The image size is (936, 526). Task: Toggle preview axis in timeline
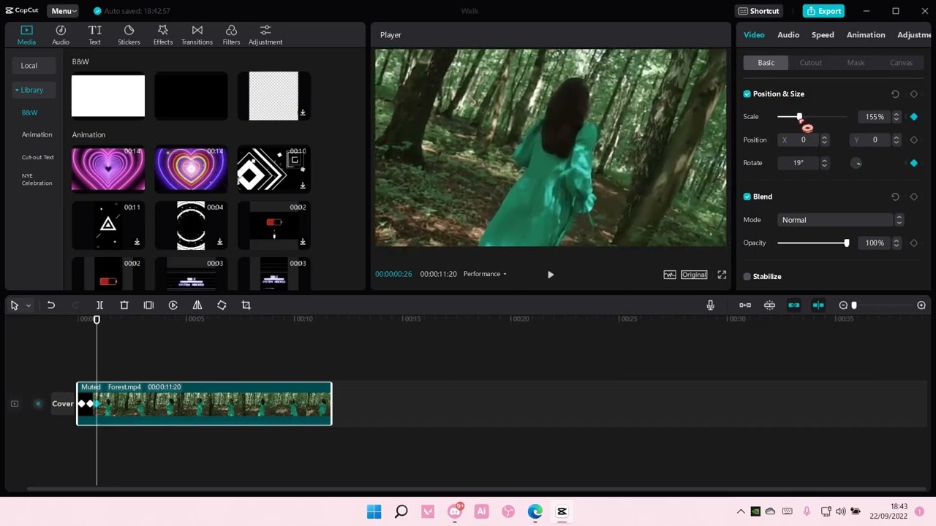coord(818,305)
